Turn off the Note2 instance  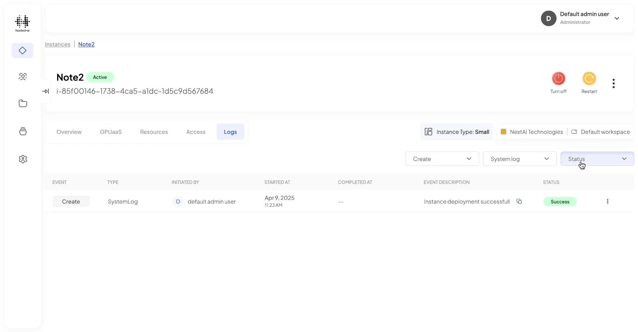[559, 79]
